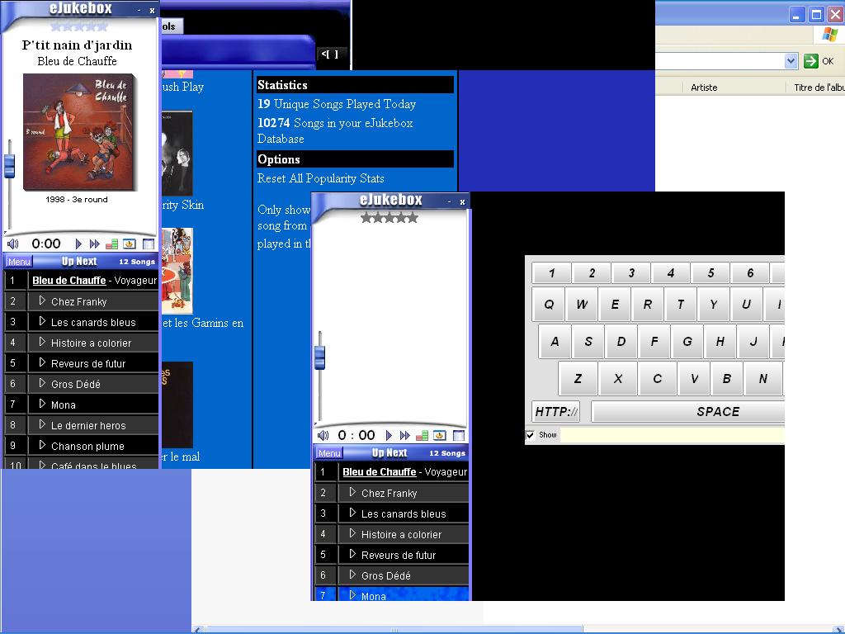
Task: Adjust volume slider in blank eJukebox window
Action: coord(319,357)
